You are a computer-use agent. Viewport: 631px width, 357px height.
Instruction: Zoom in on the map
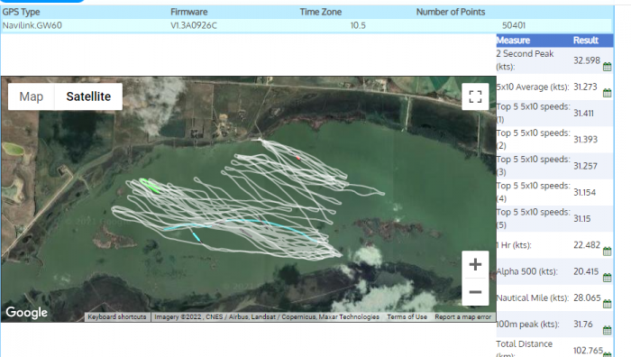[475, 264]
